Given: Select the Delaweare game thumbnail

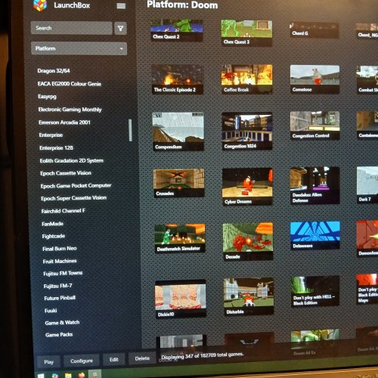Looking at the screenshot, I should tap(315, 236).
